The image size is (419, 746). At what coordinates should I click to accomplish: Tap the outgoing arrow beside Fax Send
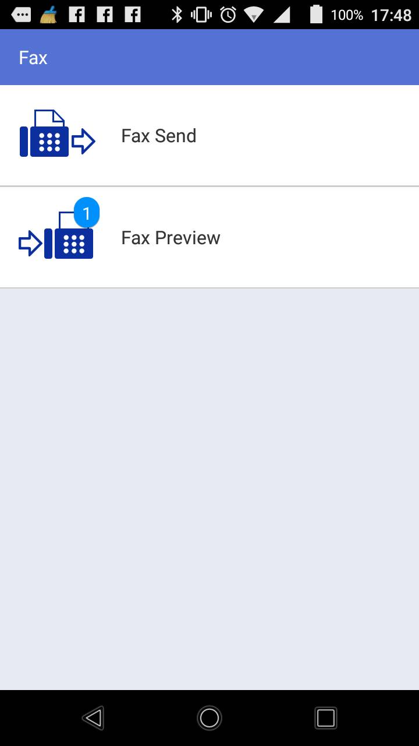(x=84, y=141)
